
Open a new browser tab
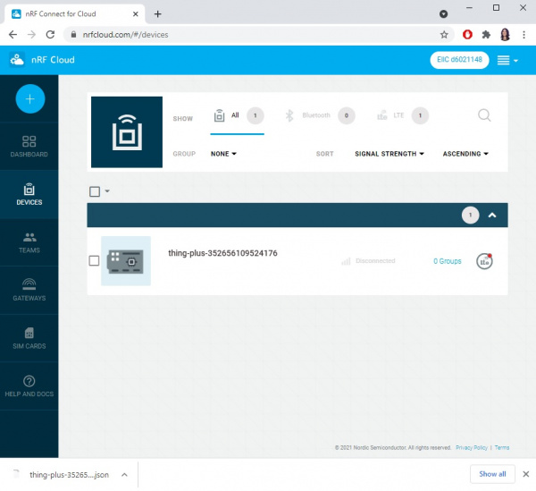pyautogui.click(x=157, y=14)
